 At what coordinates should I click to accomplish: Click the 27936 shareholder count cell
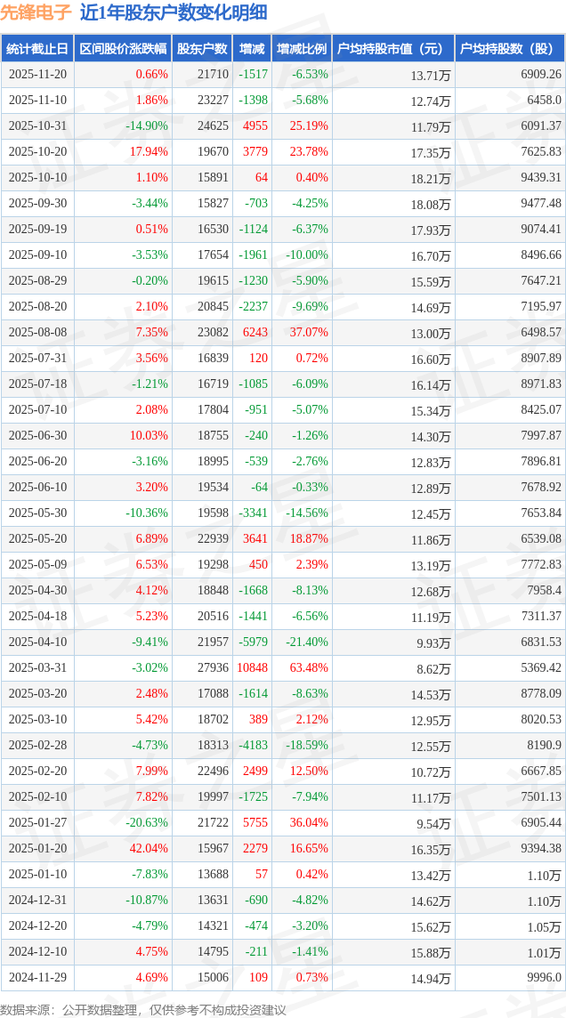pyautogui.click(x=213, y=668)
